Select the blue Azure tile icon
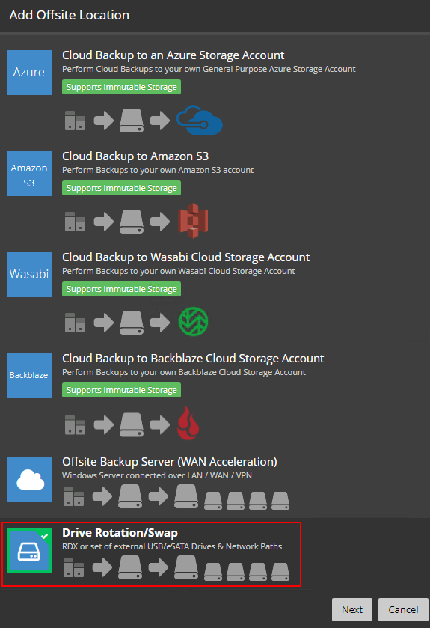The height and width of the screenshot is (628, 430). [x=29, y=73]
